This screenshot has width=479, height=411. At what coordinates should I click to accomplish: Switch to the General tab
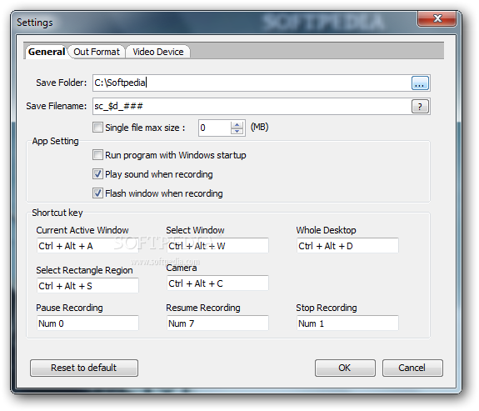46,52
